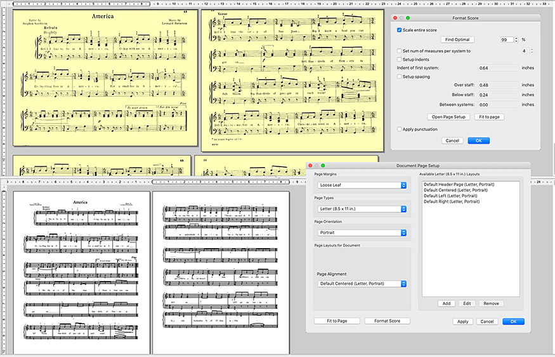Click Fit to page in Format Score

tap(489, 116)
